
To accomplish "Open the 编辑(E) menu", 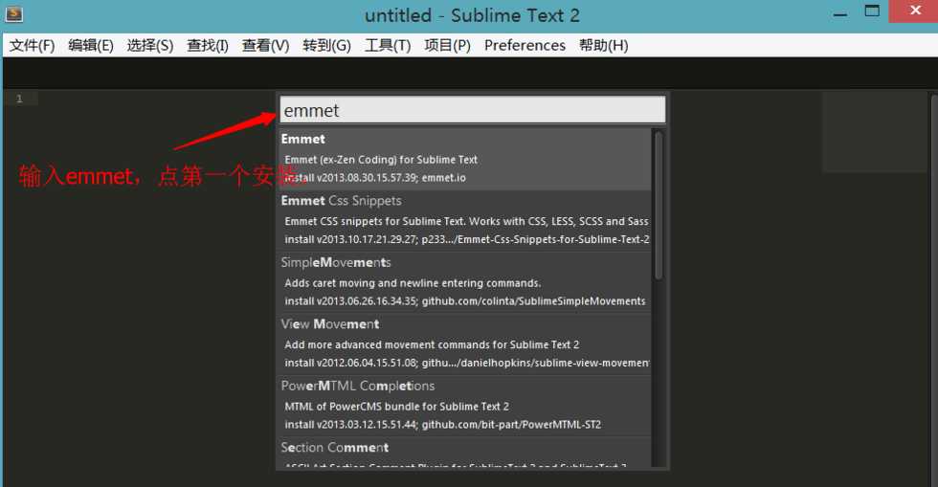I will point(90,46).
